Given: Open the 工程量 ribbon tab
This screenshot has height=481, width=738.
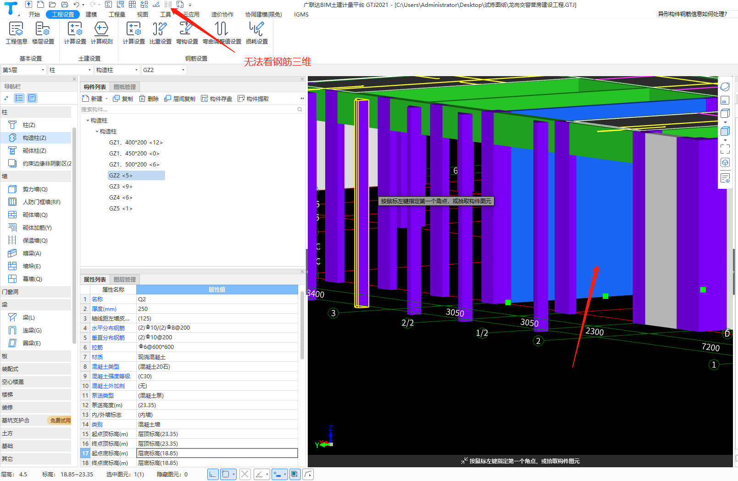Looking at the screenshot, I should (117, 14).
